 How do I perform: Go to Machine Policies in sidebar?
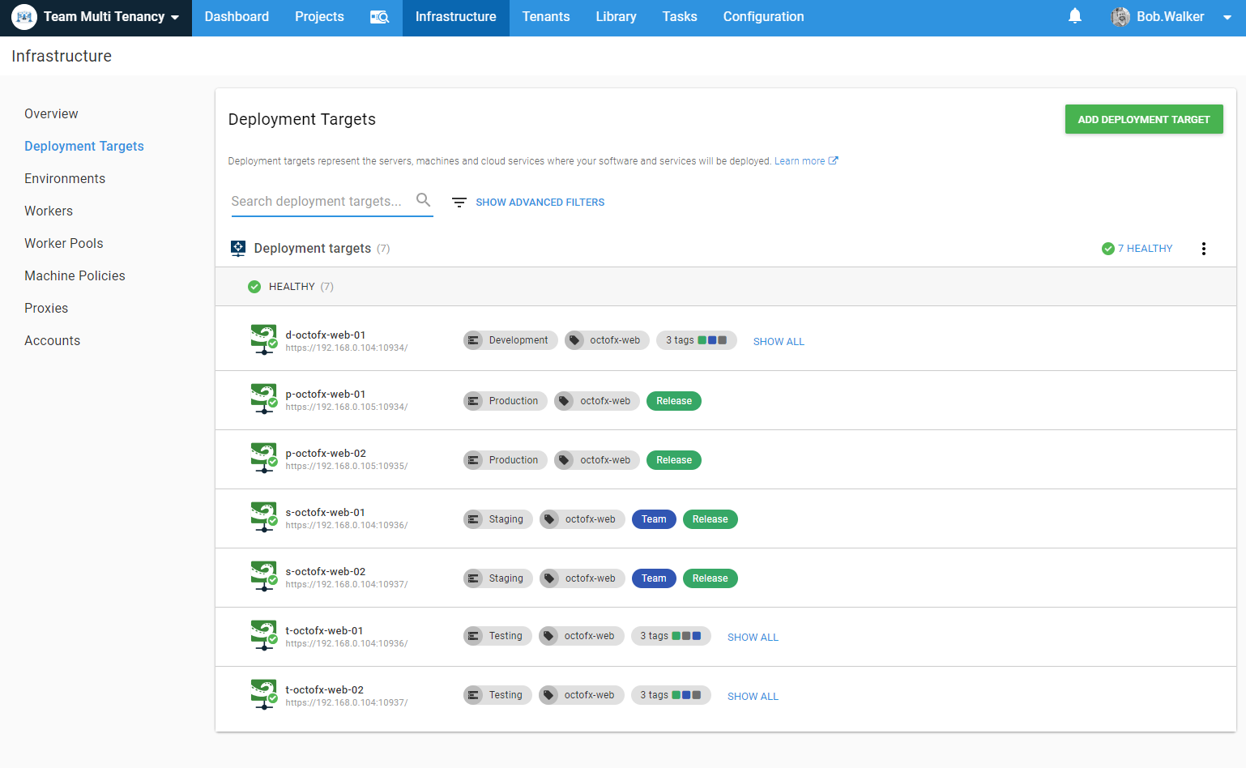pyautogui.click(x=75, y=275)
